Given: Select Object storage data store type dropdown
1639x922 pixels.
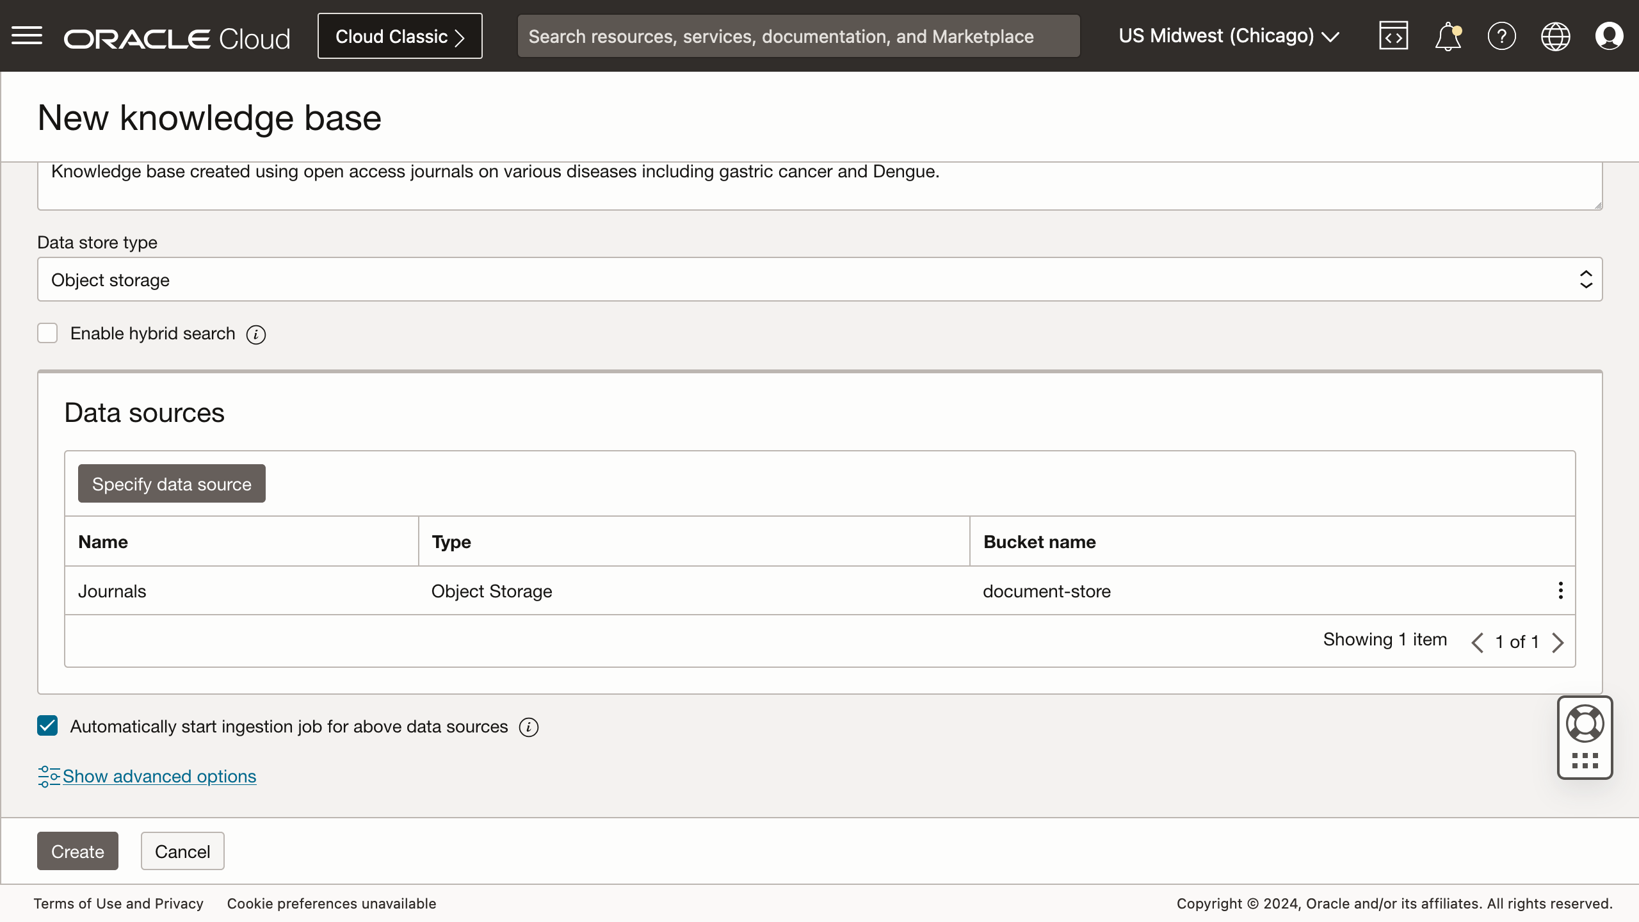Looking at the screenshot, I should (819, 279).
